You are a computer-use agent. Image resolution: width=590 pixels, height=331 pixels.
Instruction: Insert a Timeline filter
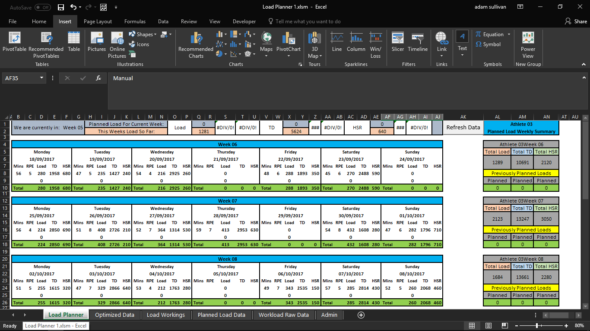(417, 43)
